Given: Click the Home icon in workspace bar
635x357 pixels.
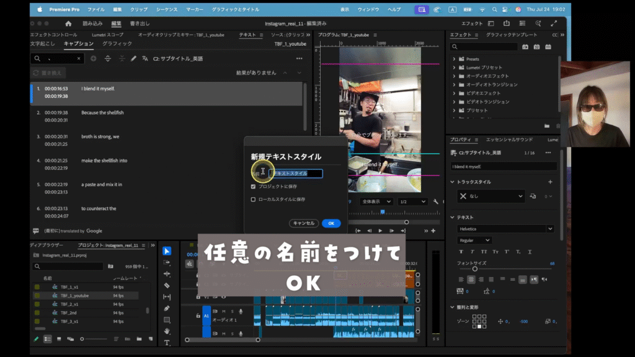Looking at the screenshot, I should pos(68,24).
